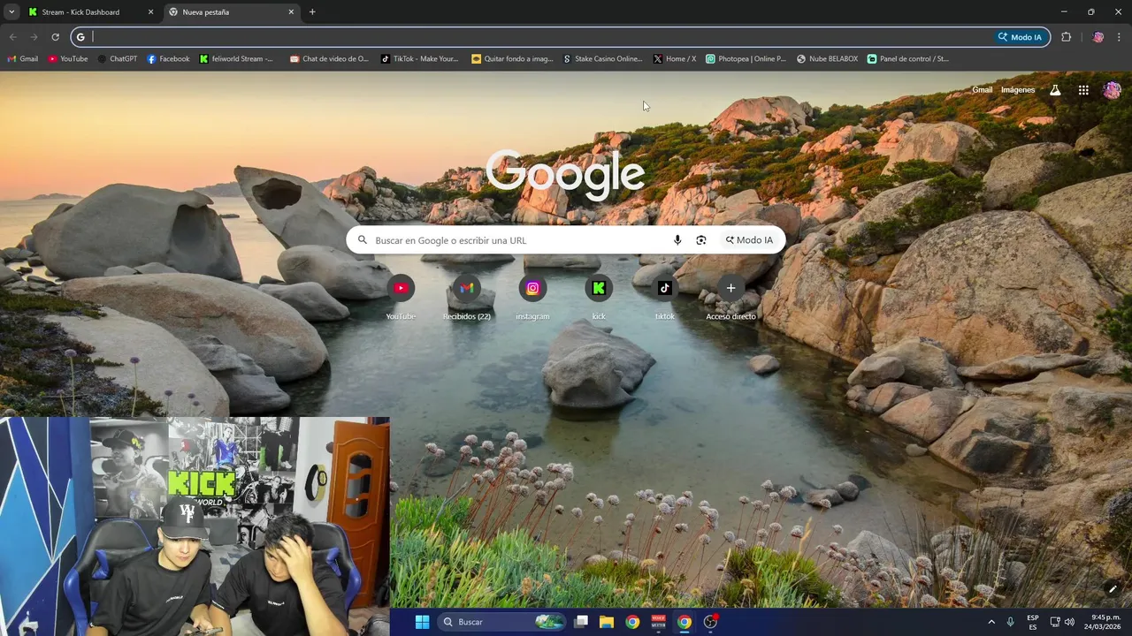This screenshot has height=636, width=1132.
Task: Open volume control in system tray
Action: point(1069,622)
